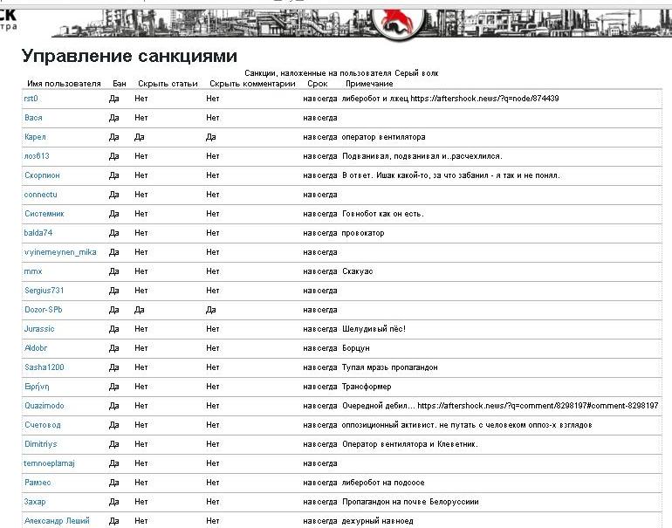Click the column header Имя пользователя

pyautogui.click(x=64, y=84)
